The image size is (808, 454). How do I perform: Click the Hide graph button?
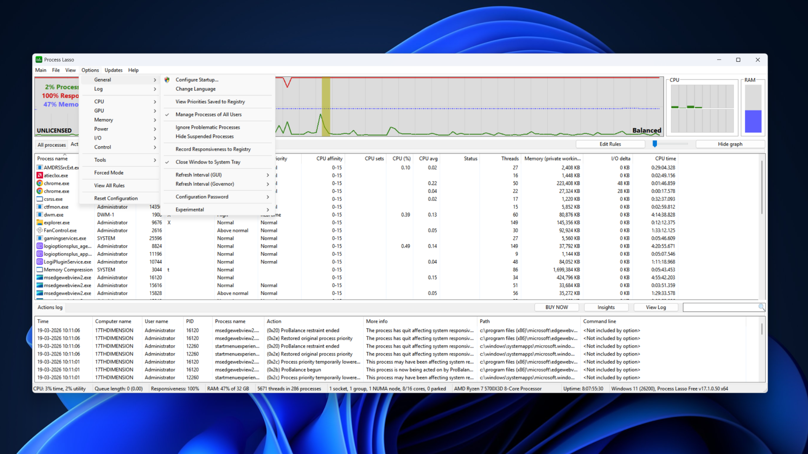coord(730,144)
